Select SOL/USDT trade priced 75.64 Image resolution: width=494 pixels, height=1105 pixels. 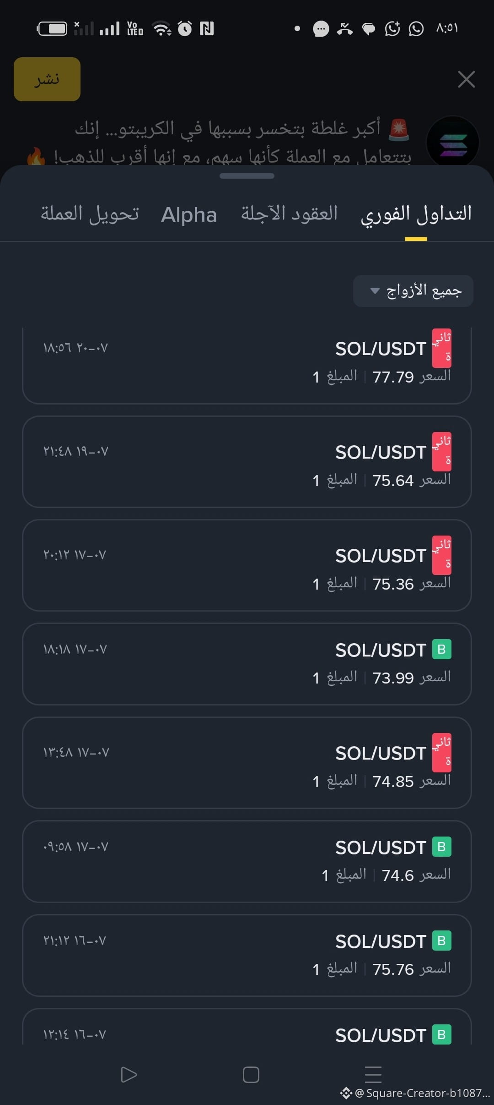click(x=247, y=462)
